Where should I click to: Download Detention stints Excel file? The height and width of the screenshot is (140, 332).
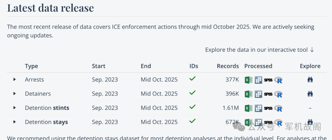click(248, 108)
